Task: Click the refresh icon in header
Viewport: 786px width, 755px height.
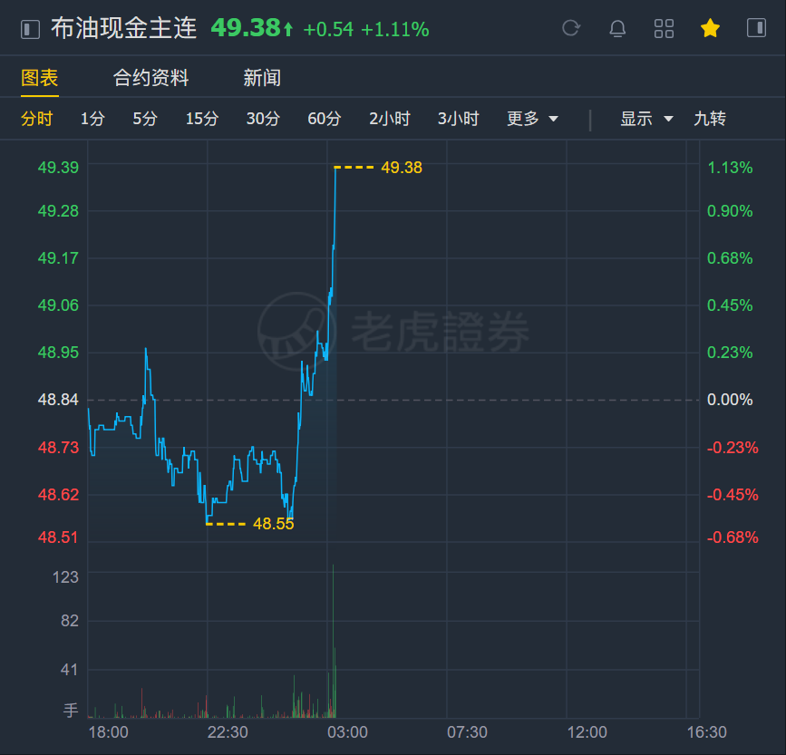Action: tap(571, 29)
